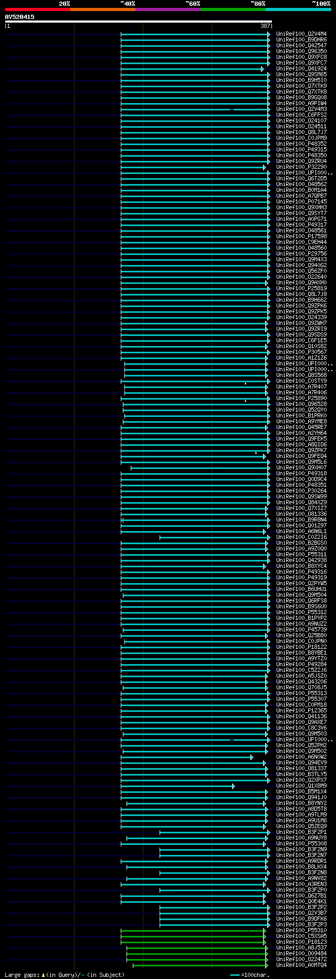
Task: Select label UniRef100_C9EH44
Action: coord(301,242)
